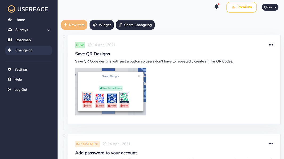
Task: Create a New Item
Action: [74, 25]
